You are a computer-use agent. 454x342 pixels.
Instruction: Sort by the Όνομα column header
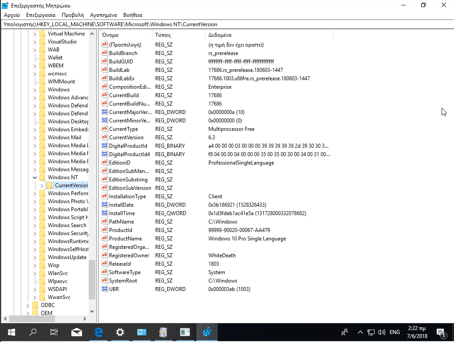125,35
